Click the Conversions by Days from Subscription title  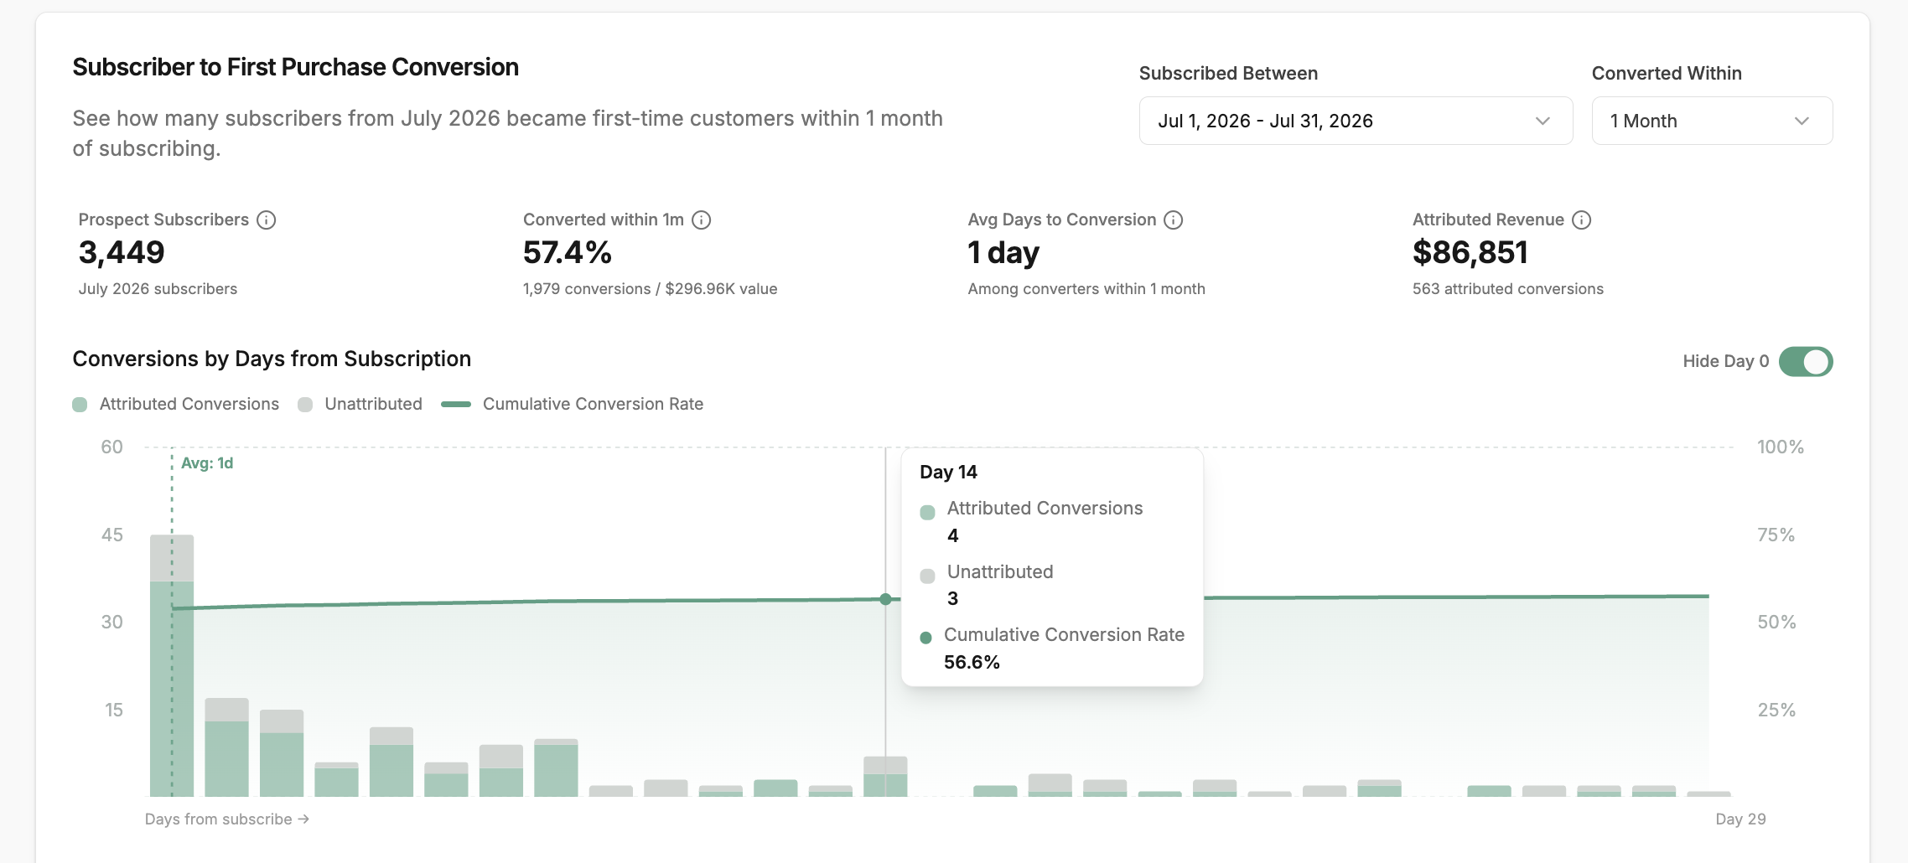point(272,359)
